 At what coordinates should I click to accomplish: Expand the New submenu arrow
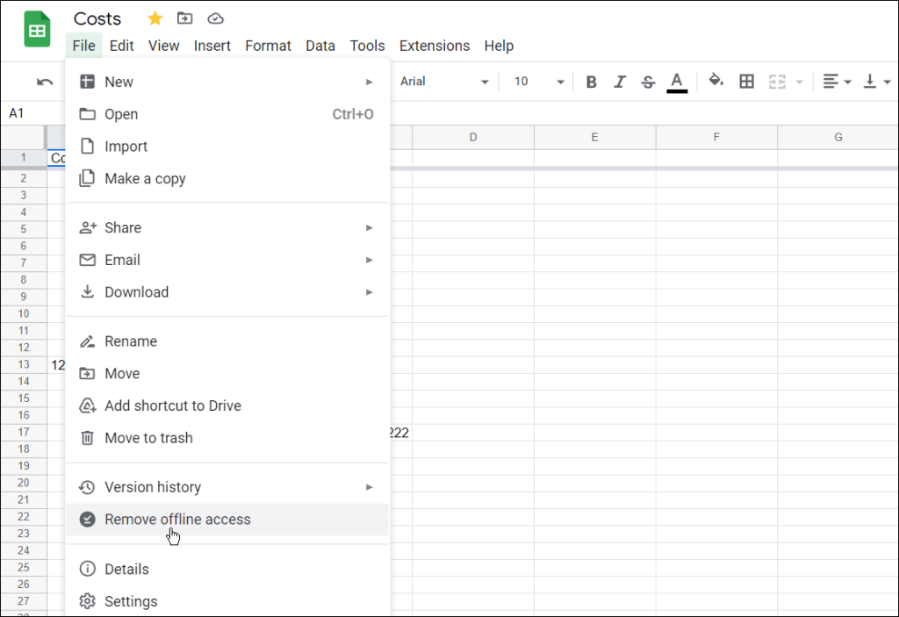coord(370,82)
